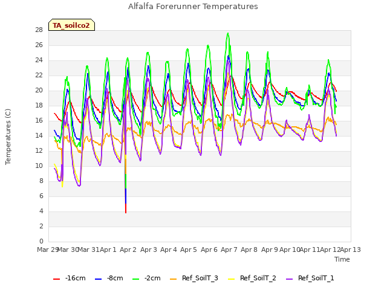Click the TA_soilco2 annotation box
The height and width of the screenshot is (290, 387).
pos(71,25)
